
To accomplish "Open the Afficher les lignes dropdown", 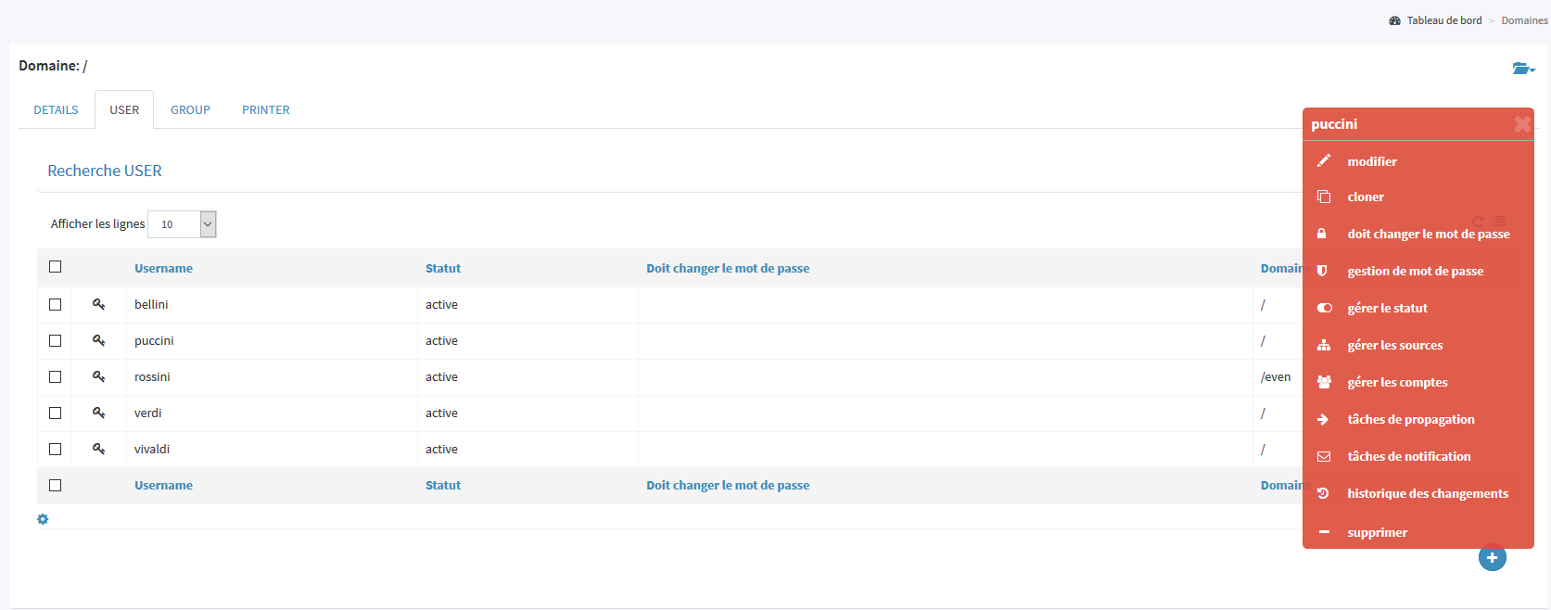I will pyautogui.click(x=182, y=224).
